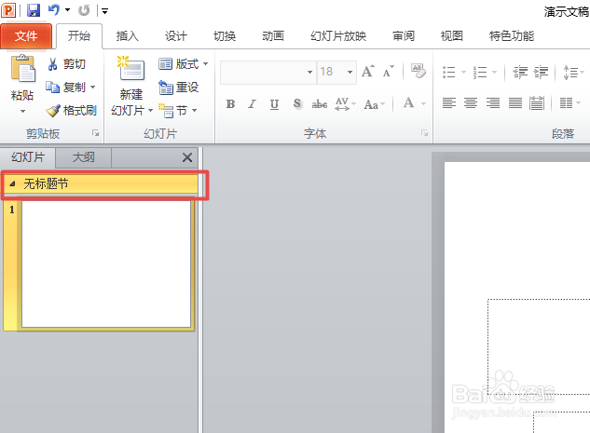Image resolution: width=590 pixels, height=433 pixels.
Task: Open the Columns menu icon
Action: click(x=569, y=102)
